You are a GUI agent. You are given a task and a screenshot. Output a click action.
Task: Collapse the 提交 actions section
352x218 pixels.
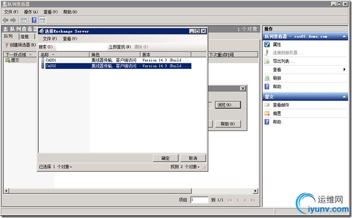[x=344, y=97]
